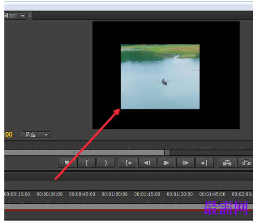
Task: Set the In point with left brace button
Action: 86,163
